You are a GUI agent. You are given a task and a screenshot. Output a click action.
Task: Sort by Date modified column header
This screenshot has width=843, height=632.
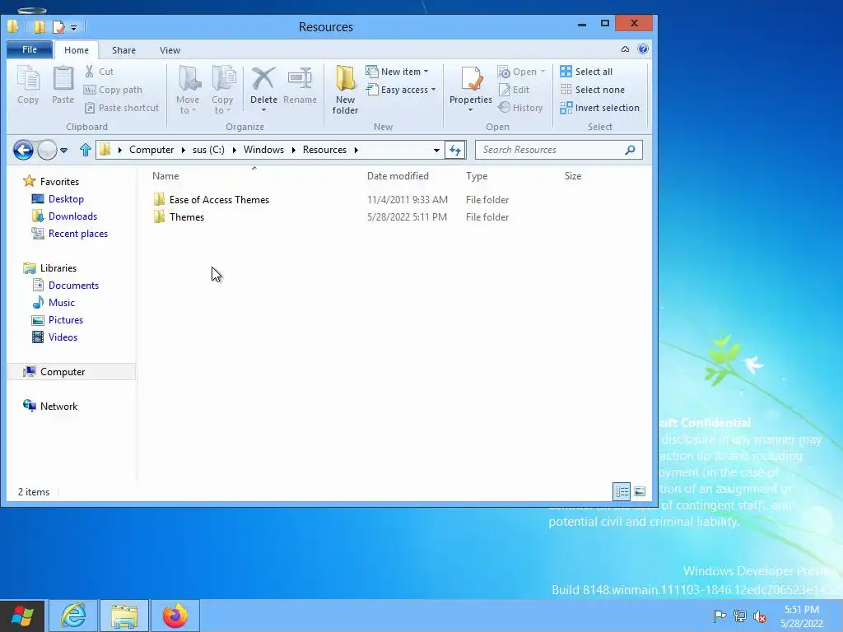(398, 176)
